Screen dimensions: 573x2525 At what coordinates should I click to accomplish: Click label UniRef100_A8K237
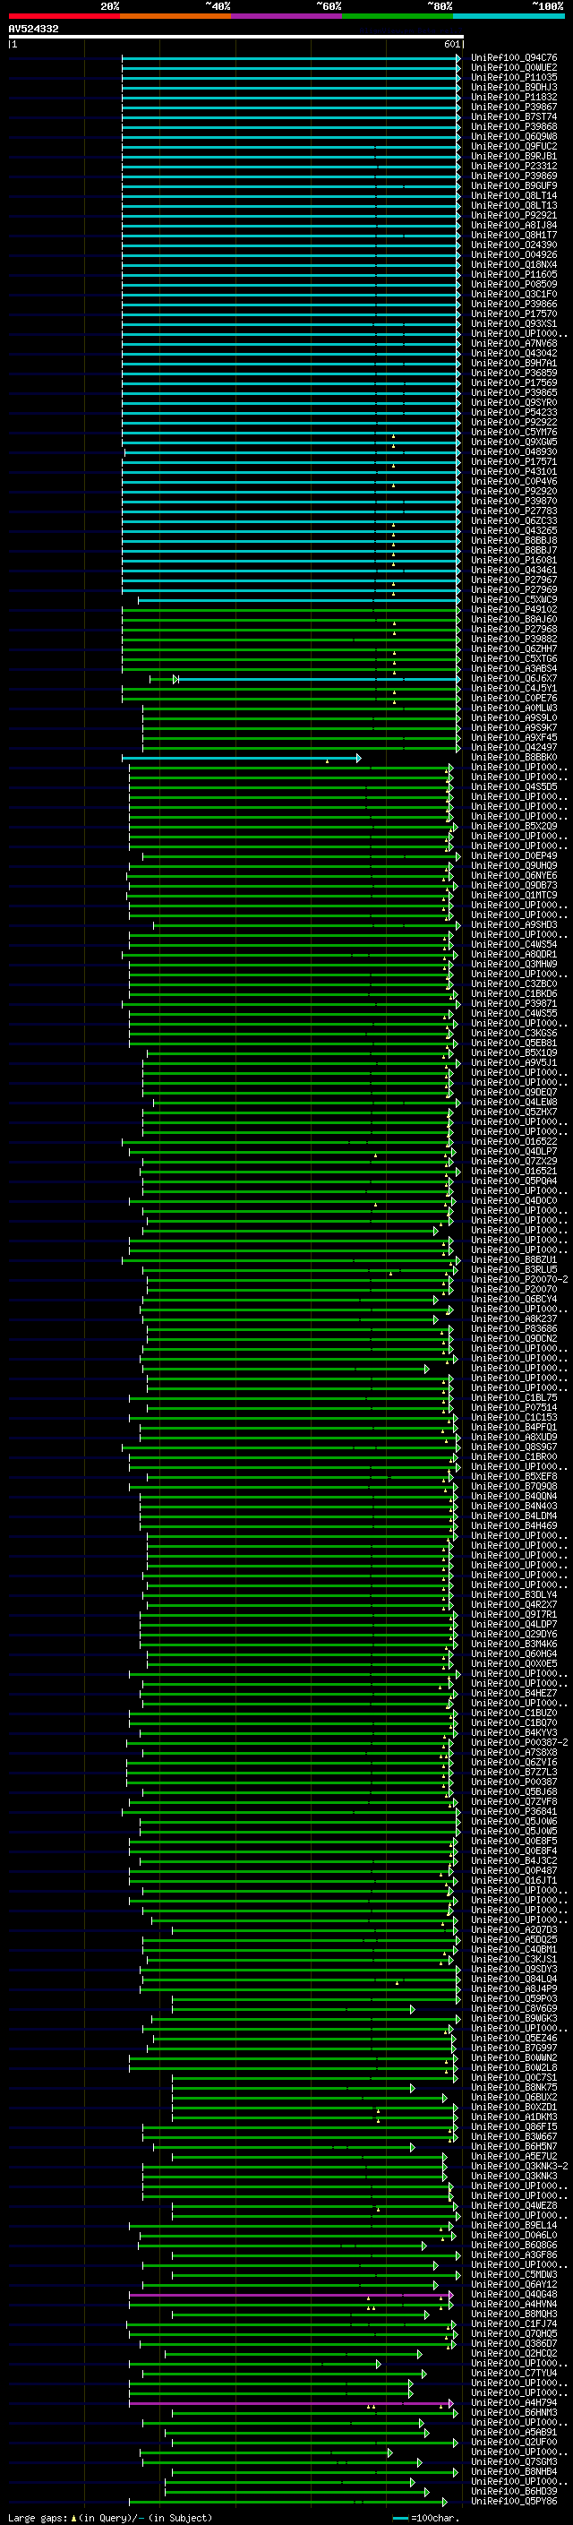coord(514,1318)
